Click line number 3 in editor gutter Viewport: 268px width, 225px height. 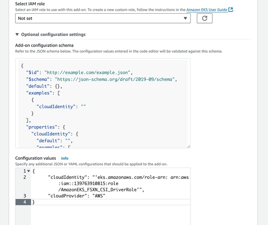(25, 196)
